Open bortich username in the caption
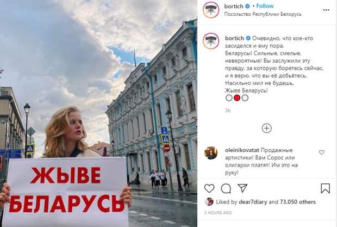 (x=234, y=38)
